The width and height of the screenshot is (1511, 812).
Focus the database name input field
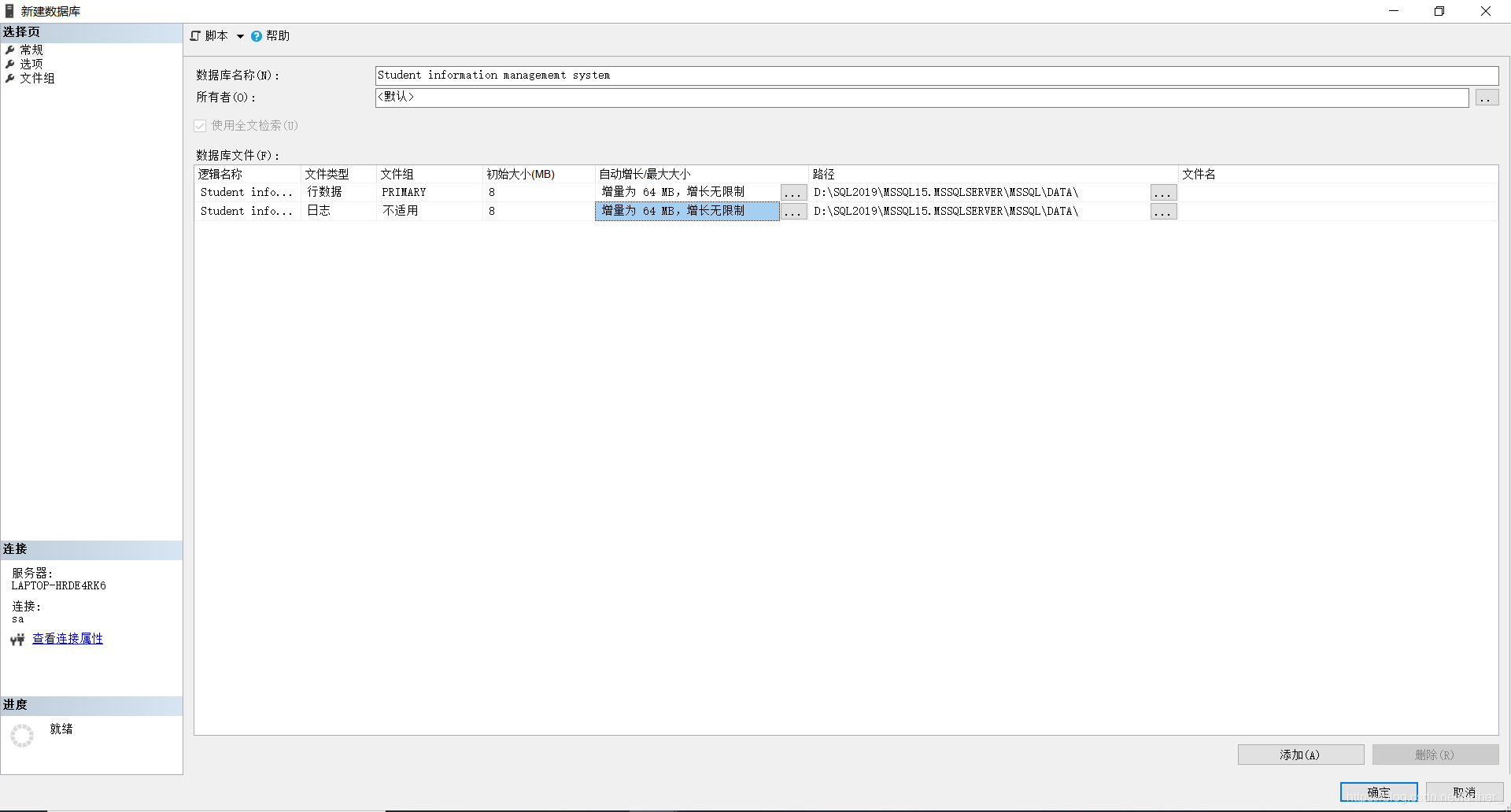[937, 76]
